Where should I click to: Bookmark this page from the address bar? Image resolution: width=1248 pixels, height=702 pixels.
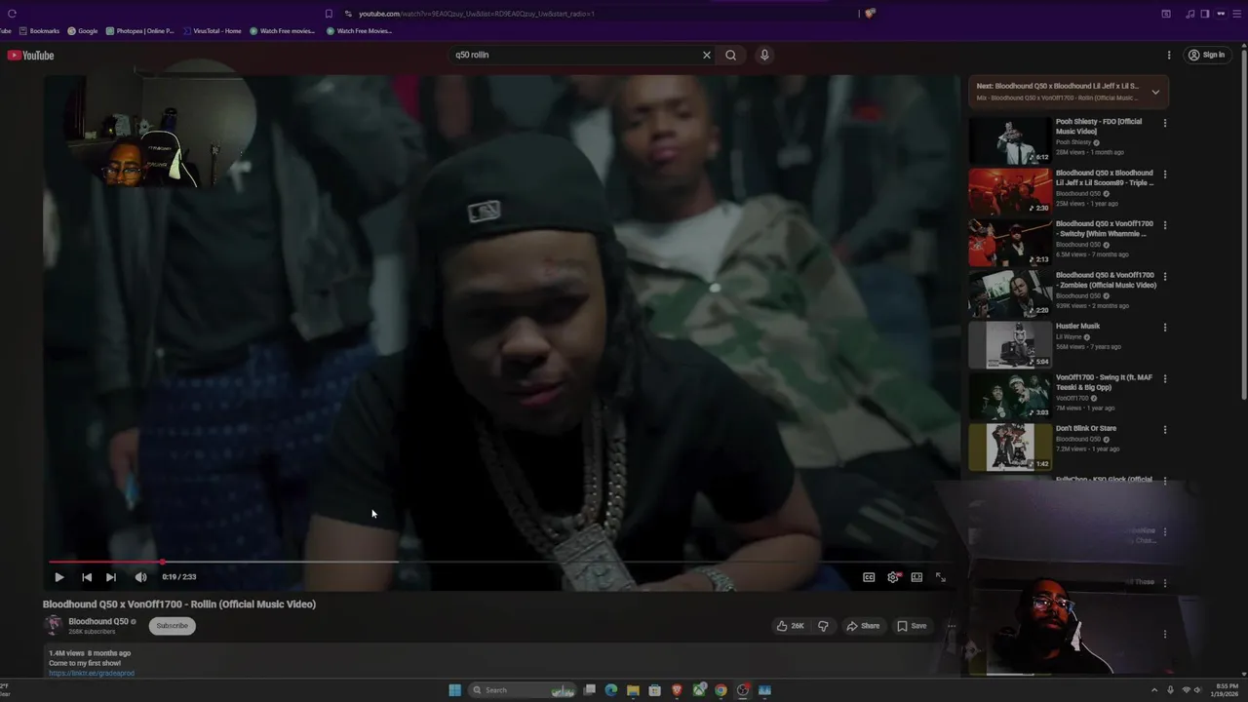click(x=329, y=14)
